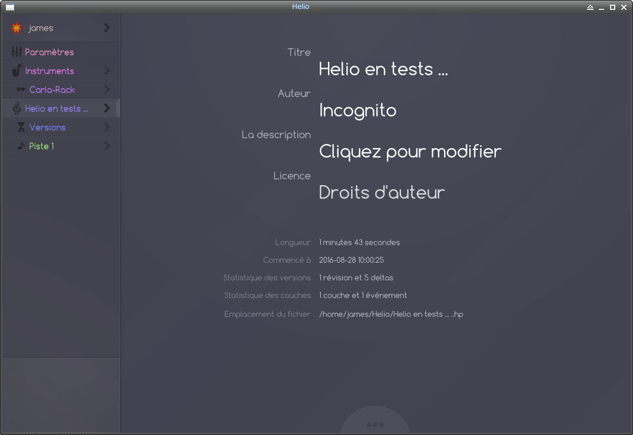Image resolution: width=633 pixels, height=435 pixels.
Task: Click the Commencé à label
Action: tap(287, 260)
